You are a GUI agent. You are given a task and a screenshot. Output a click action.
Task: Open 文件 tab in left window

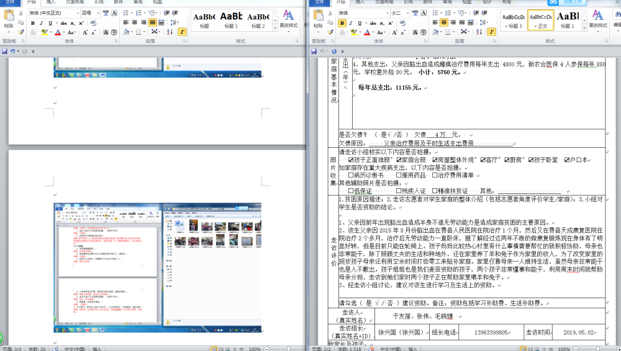coord(10,2)
